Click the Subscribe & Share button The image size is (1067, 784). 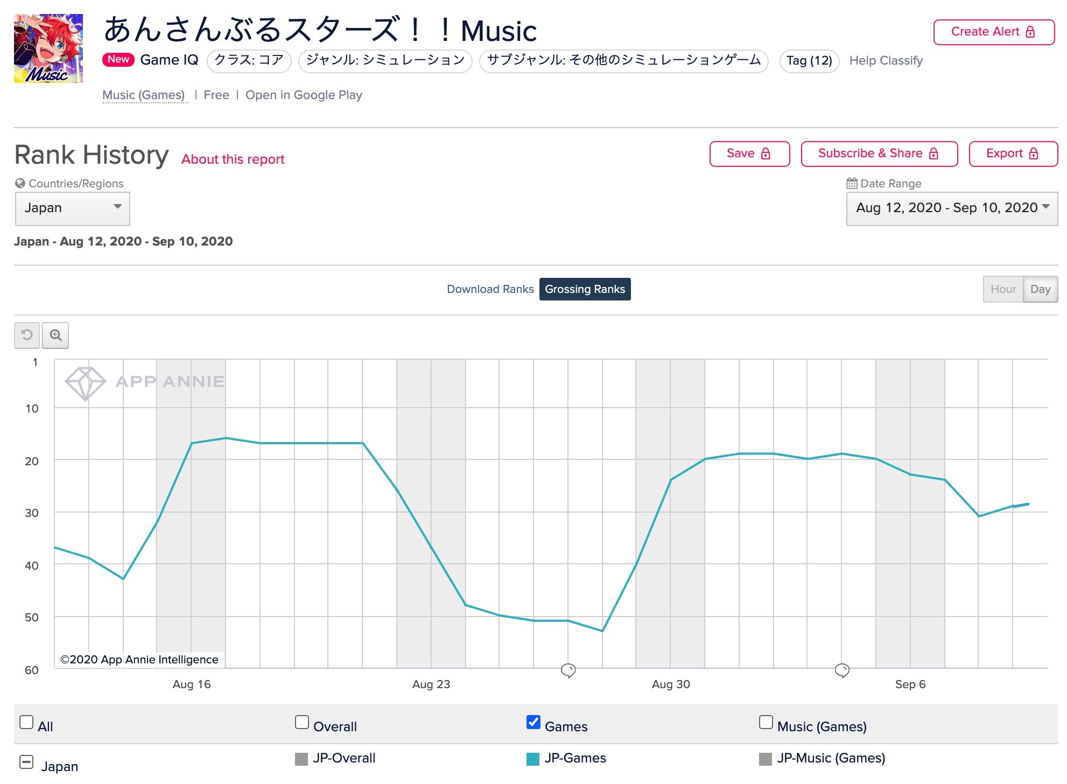point(879,153)
